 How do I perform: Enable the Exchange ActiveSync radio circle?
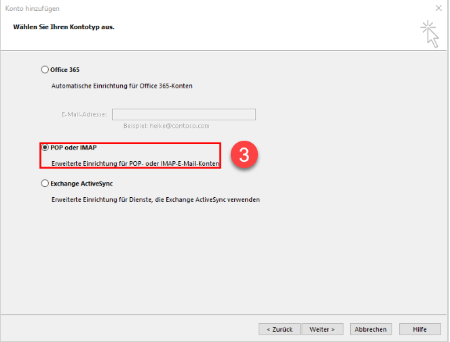click(x=45, y=184)
